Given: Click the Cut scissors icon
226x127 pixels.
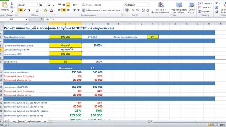Looking at the screenshot, I should (12, 4).
